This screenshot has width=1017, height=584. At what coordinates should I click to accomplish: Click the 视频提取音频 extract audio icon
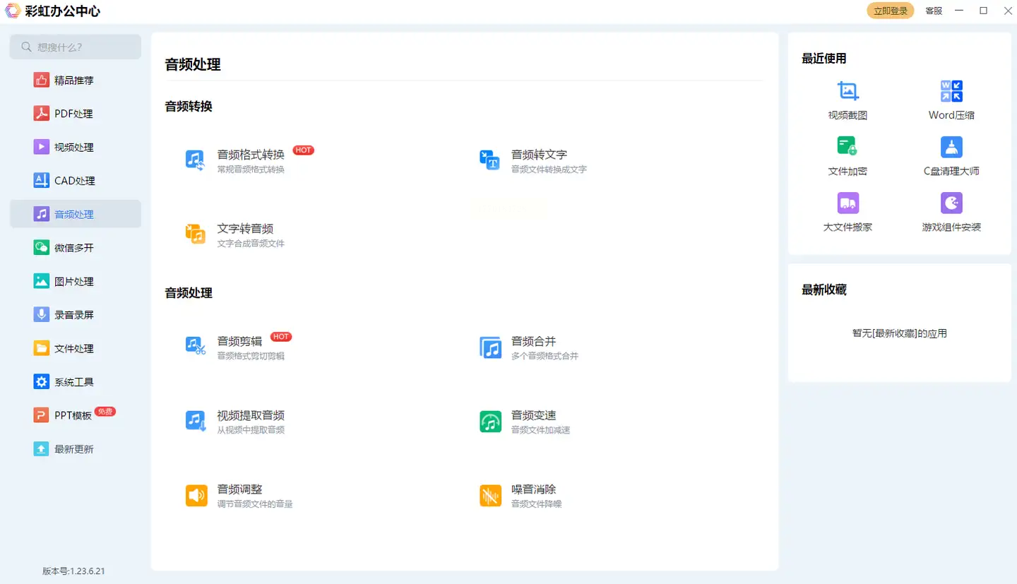[x=196, y=421]
